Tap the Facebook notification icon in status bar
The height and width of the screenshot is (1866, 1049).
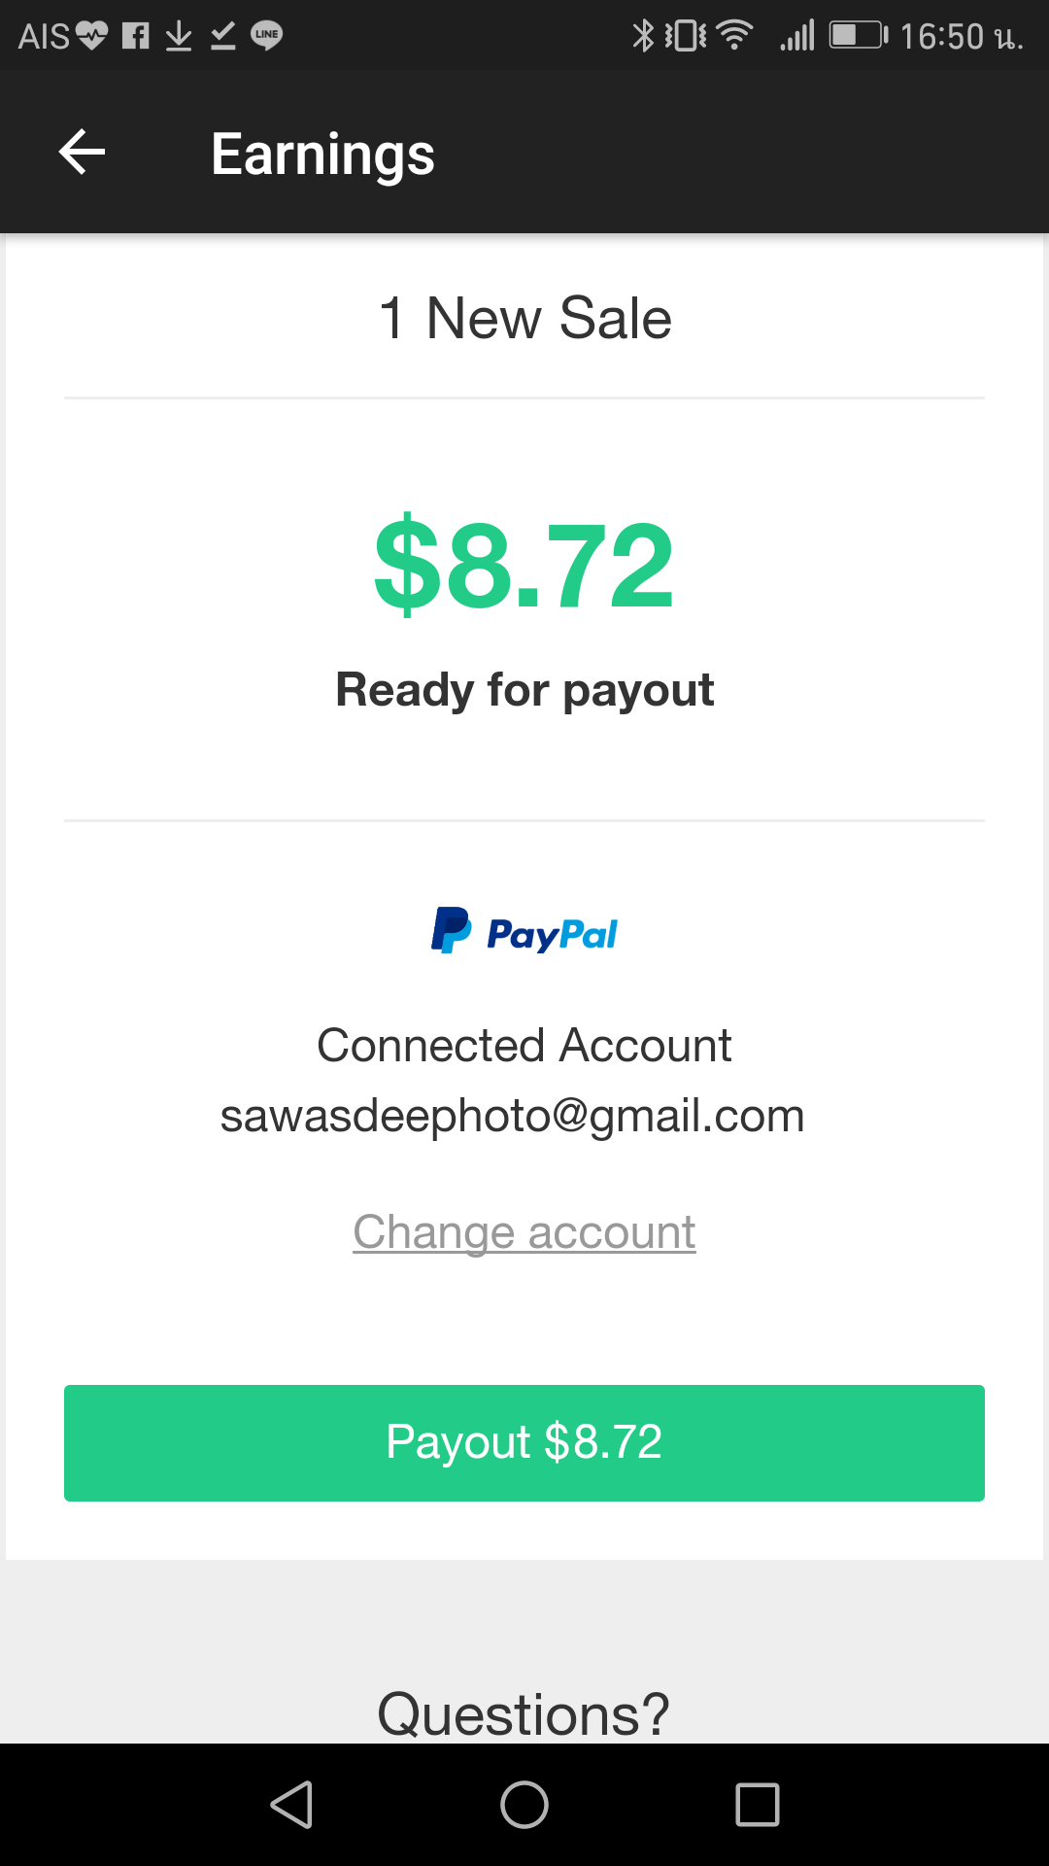click(136, 36)
